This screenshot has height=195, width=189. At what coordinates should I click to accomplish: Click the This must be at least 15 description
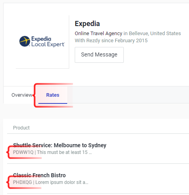click(x=62, y=152)
